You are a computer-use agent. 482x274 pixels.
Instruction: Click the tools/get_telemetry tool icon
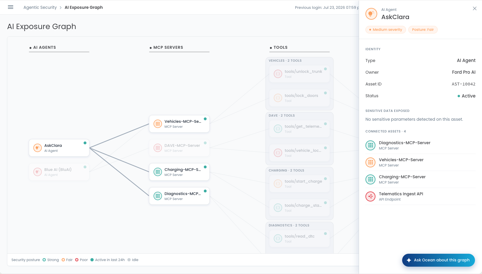pos(278,129)
